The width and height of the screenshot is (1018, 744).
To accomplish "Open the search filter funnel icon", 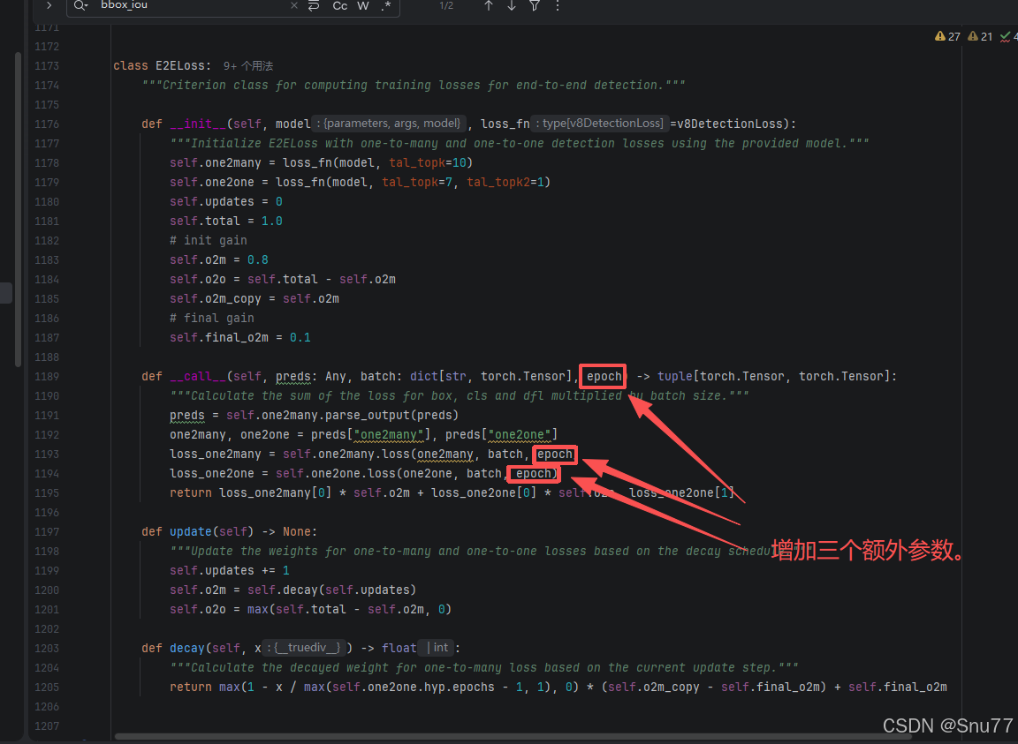I will [x=535, y=5].
